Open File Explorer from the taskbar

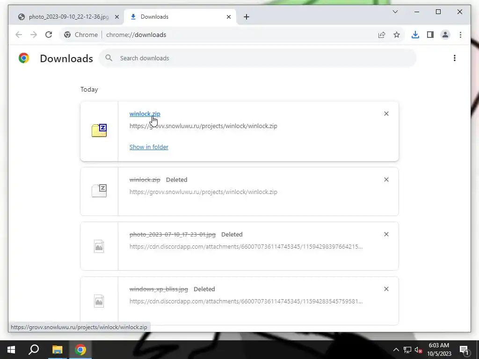tap(57, 350)
